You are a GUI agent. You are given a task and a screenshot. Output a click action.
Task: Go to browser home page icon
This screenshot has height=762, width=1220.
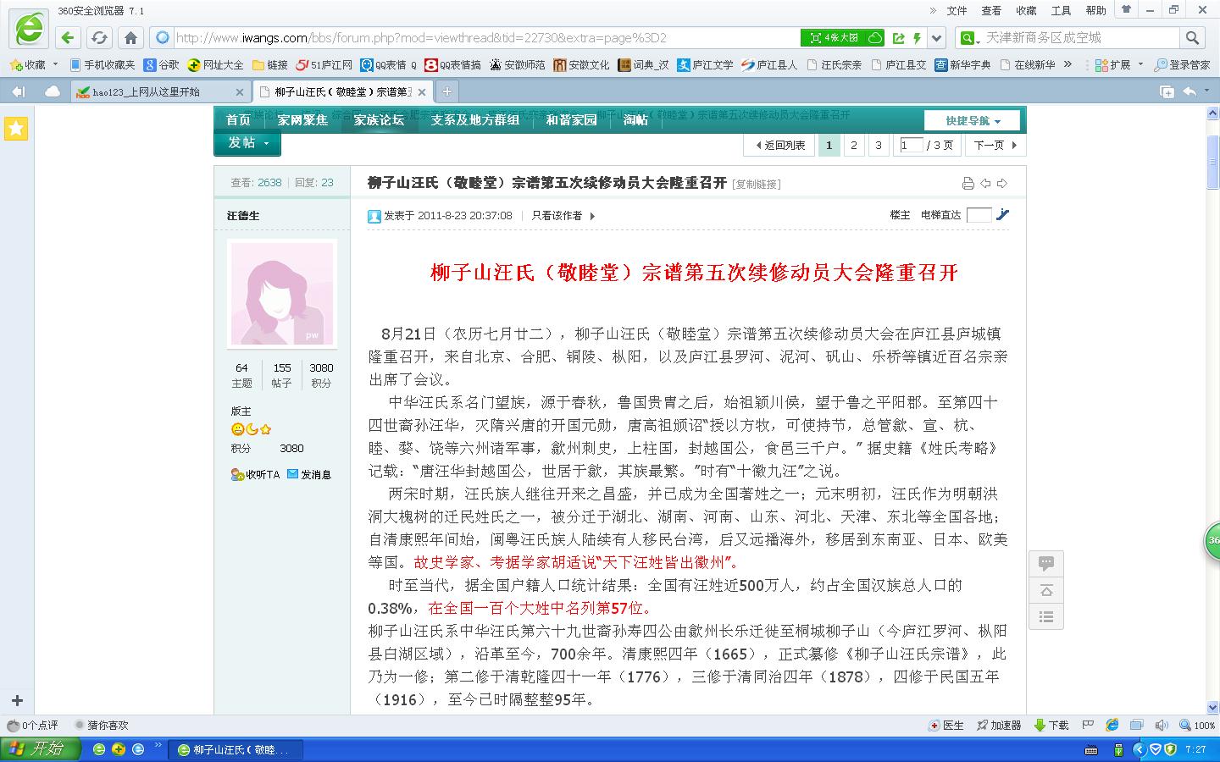point(130,38)
